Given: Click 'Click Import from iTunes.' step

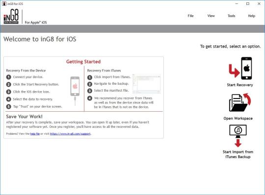Looking at the screenshot, I should [112, 77].
